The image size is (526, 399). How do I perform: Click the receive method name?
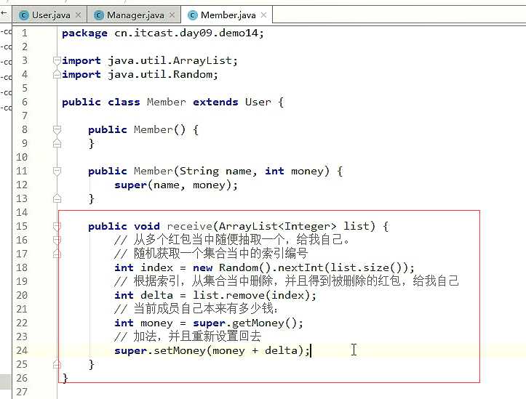click(190, 227)
